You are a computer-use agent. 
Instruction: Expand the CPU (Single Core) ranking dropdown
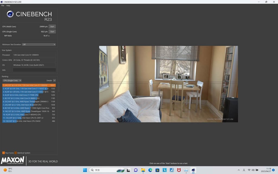(12, 80)
